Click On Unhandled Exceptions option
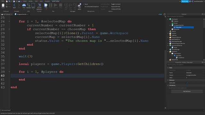The width and height of the screenshot is (205, 115). pyautogui.click(x=92, y=7)
